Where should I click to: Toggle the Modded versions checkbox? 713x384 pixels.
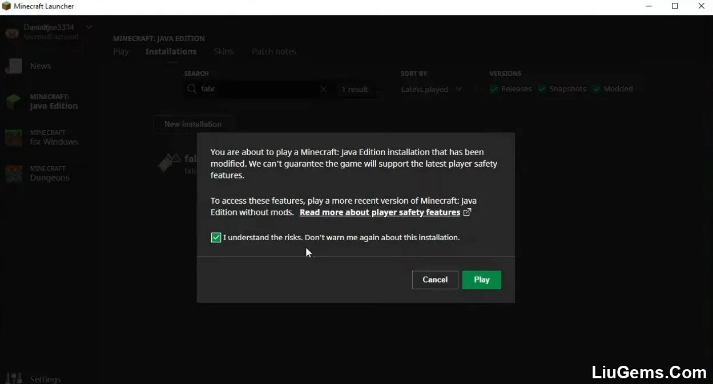[597, 89]
